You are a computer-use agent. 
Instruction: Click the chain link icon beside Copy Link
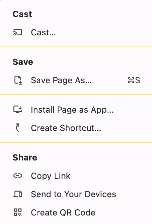(18, 176)
